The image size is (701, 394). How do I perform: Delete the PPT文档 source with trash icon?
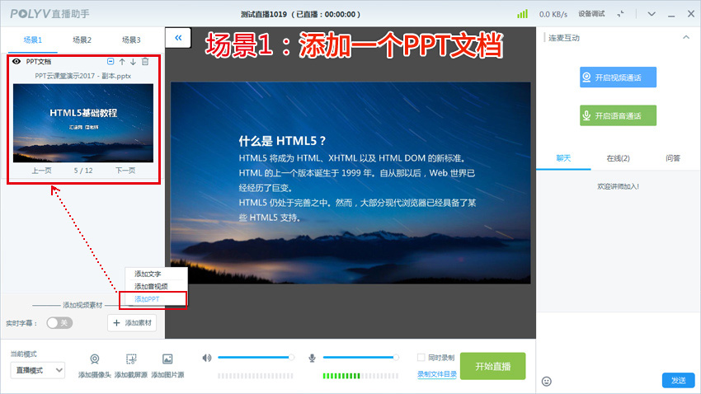click(145, 62)
